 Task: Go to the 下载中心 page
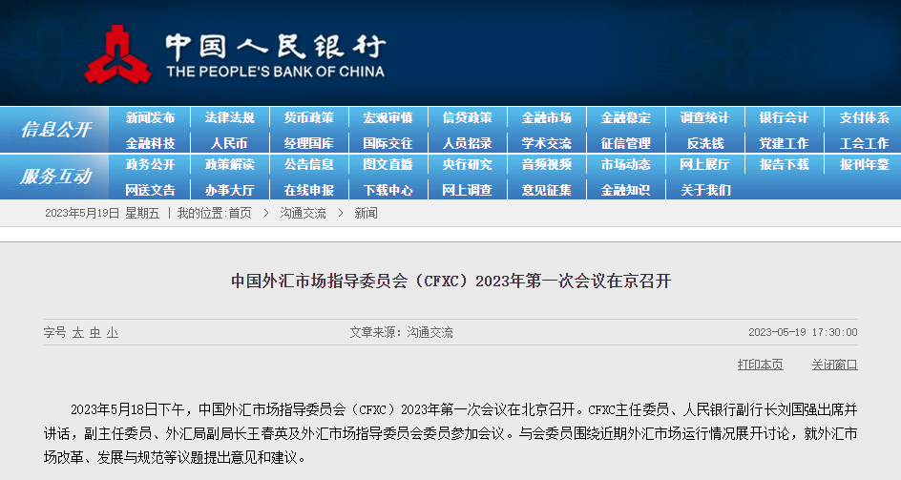click(388, 190)
